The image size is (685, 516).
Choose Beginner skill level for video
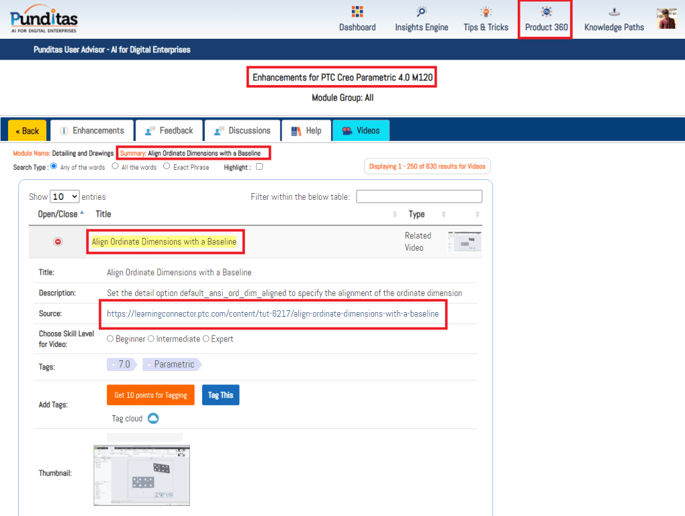coord(110,339)
